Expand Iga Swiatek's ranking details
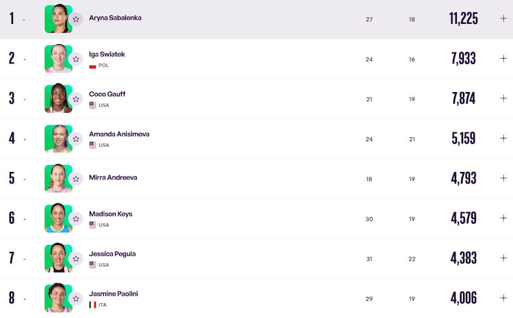The image size is (513, 318). [503, 59]
